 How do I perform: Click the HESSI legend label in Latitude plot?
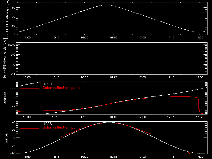click(47, 124)
